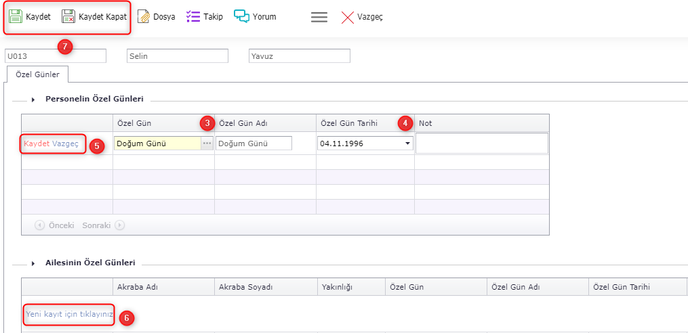
Task: Open the Yorum comments icon
Action: pos(242,17)
